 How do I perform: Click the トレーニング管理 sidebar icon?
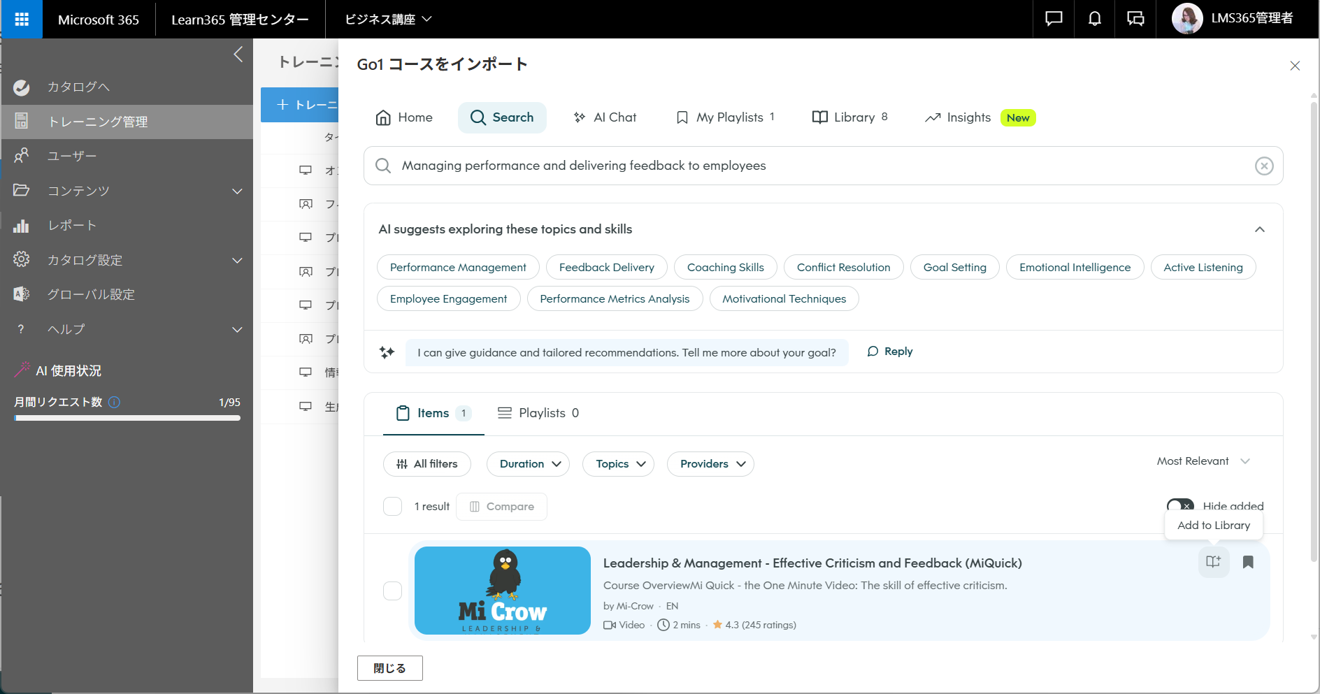coord(22,122)
